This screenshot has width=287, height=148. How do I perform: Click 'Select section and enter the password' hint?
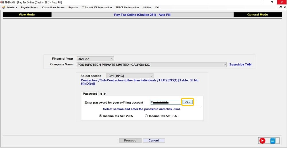[x=142, y=109]
